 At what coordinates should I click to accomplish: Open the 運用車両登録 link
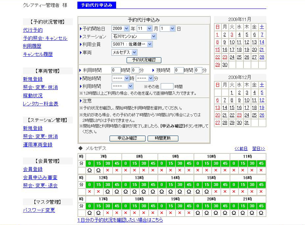pyautogui.click(x=38, y=145)
